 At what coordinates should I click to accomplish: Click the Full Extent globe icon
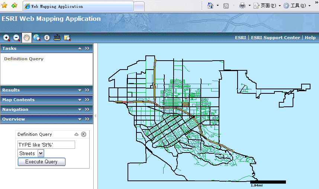[x=37, y=38]
